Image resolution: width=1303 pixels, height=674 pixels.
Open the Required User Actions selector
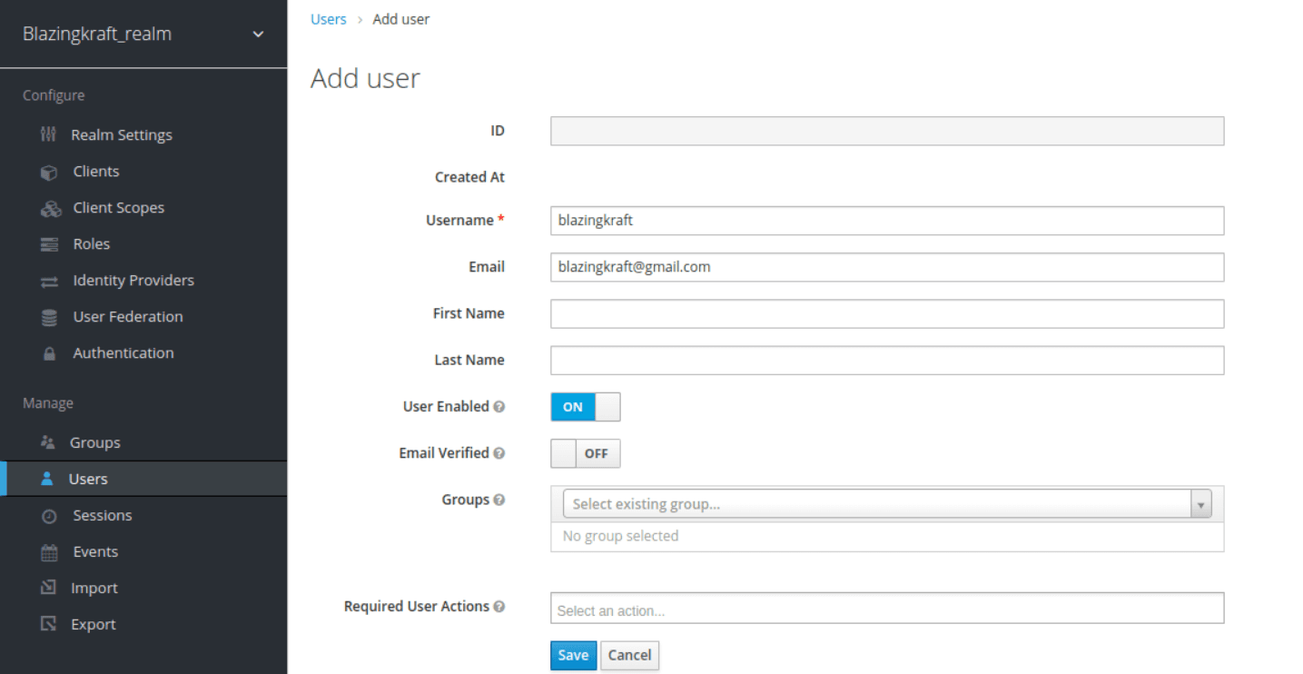887,608
